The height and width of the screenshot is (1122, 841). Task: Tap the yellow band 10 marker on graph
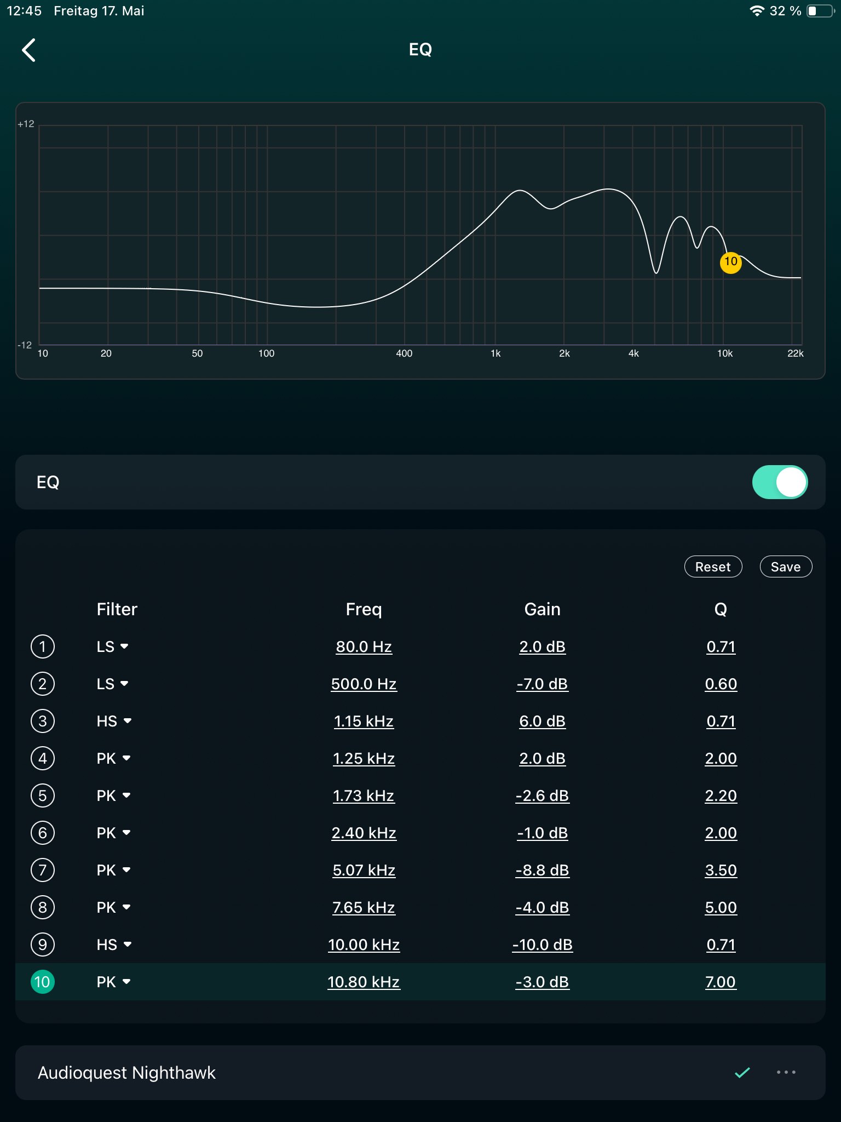[x=730, y=262]
